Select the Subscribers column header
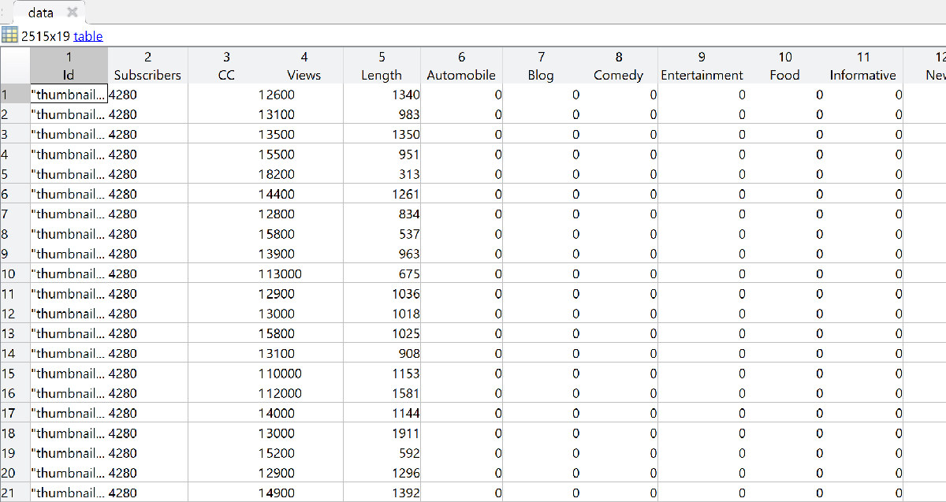 (x=147, y=66)
